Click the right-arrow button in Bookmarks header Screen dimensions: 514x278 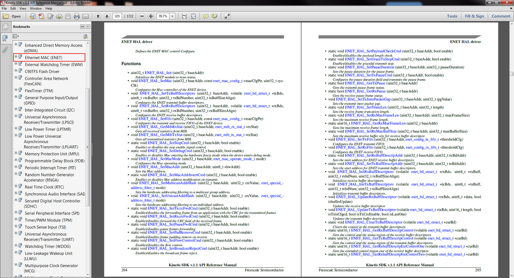click(x=88, y=27)
